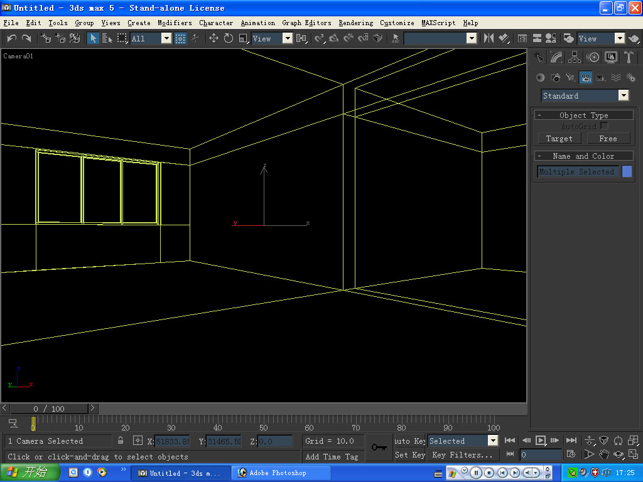The width and height of the screenshot is (643, 482).
Task: Switch to the Modify command panel
Action: coord(556,57)
